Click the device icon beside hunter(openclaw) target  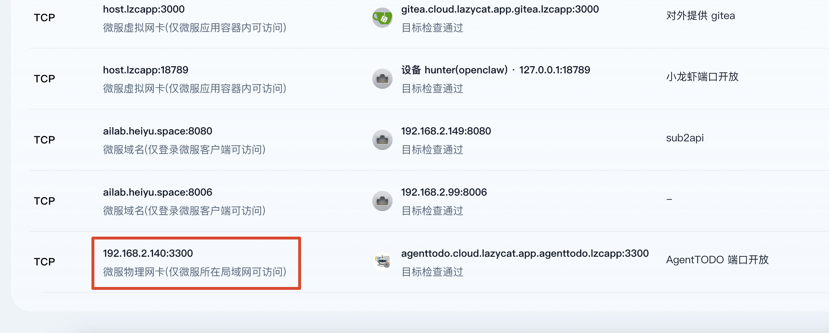(x=382, y=79)
